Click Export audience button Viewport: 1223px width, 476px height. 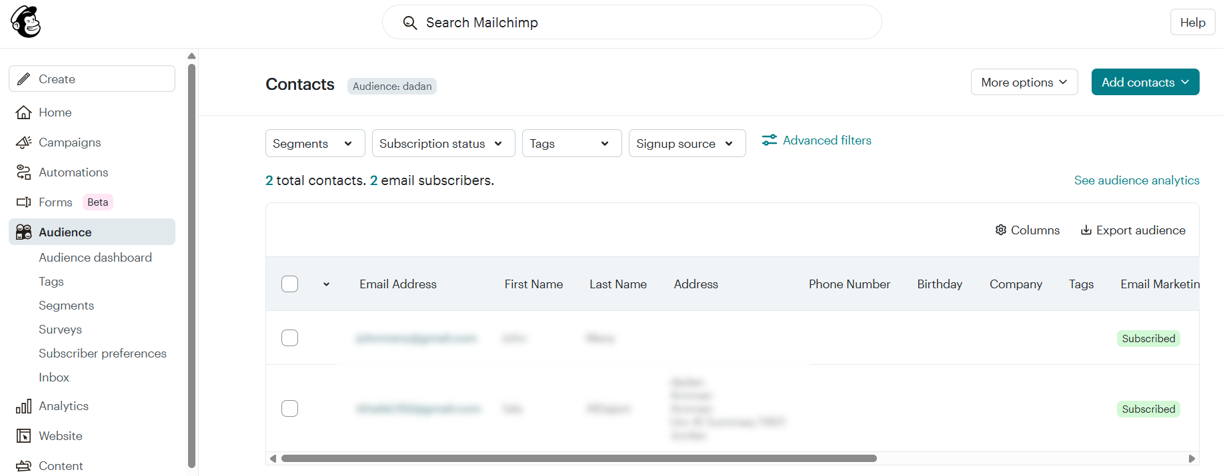(x=1133, y=230)
